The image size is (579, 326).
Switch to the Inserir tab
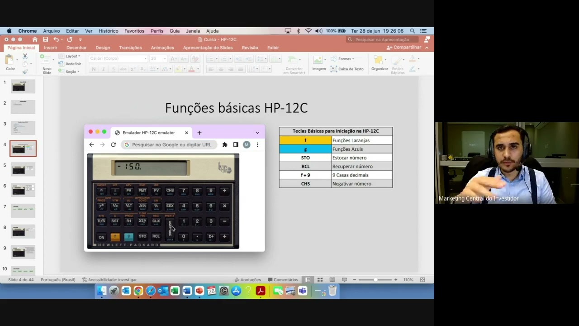point(51,48)
